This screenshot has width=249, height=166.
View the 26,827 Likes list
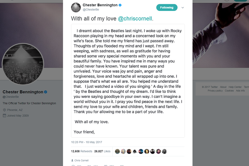(102, 151)
